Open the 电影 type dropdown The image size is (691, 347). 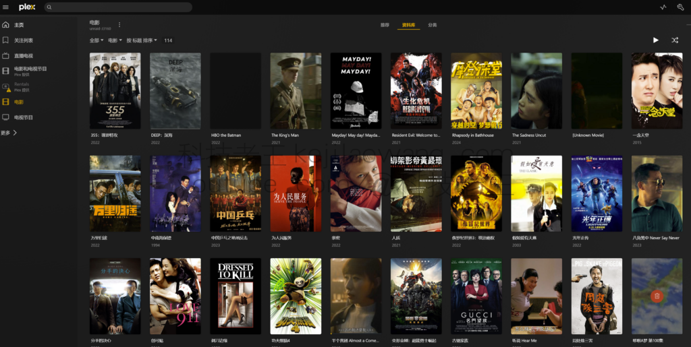click(x=115, y=40)
